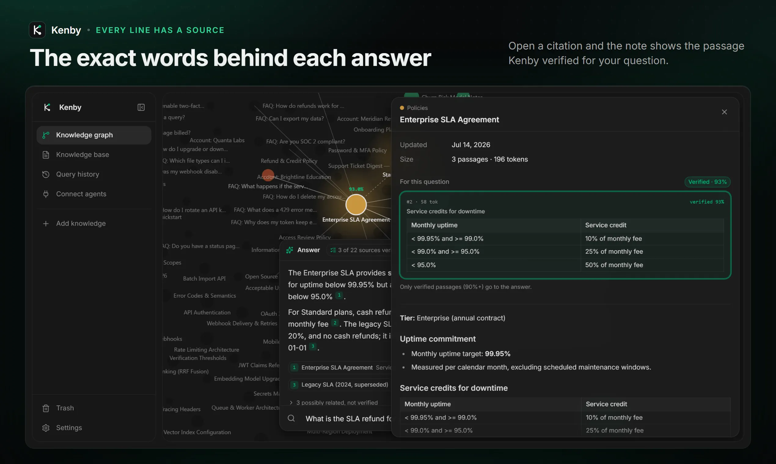Click the Connect agents plug icon
Image resolution: width=776 pixels, height=464 pixels.
[x=46, y=194]
